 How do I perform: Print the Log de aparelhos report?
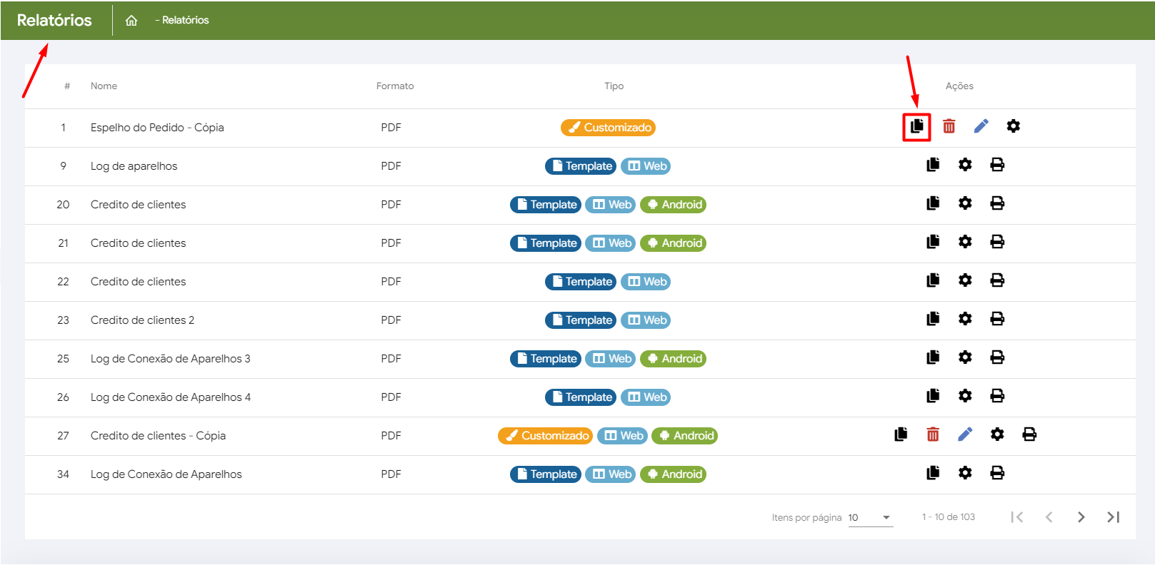(997, 166)
